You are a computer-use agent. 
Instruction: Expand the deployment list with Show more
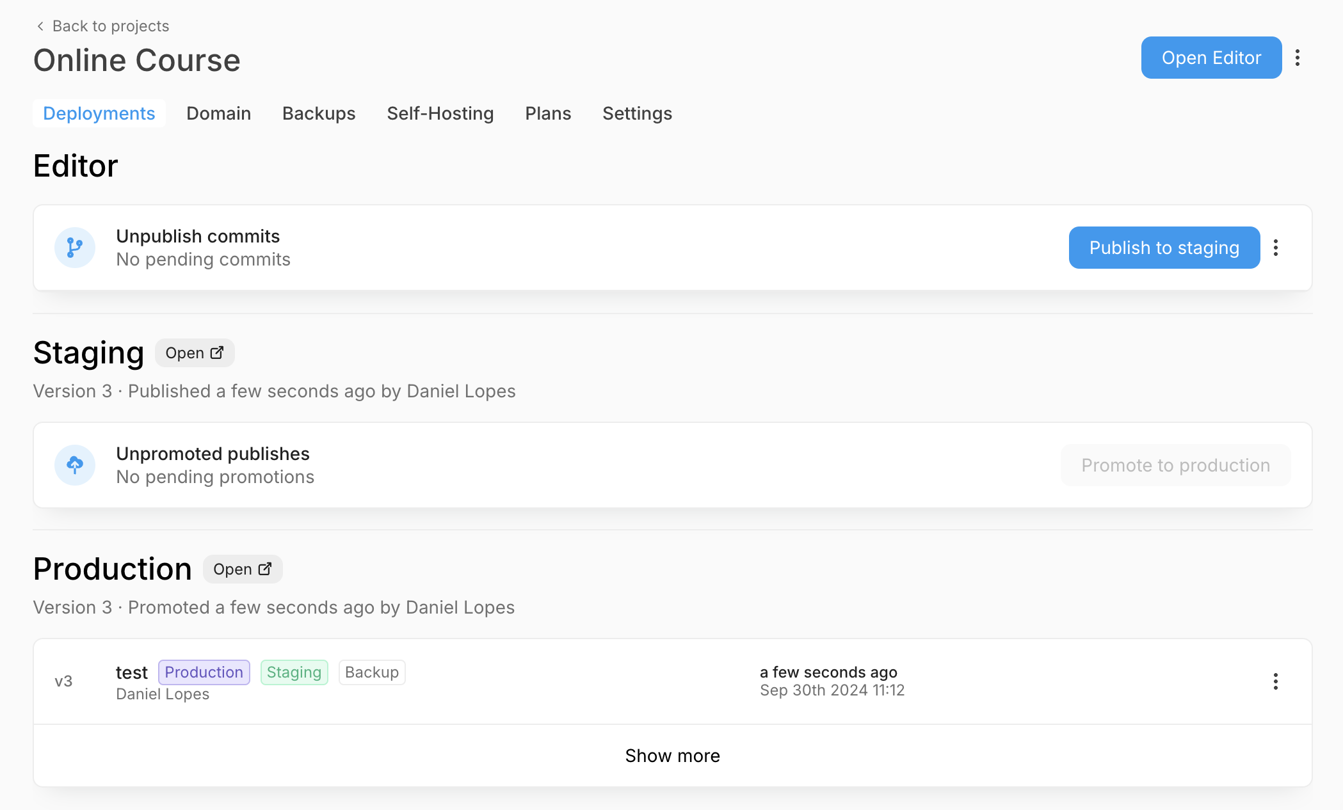click(x=672, y=756)
